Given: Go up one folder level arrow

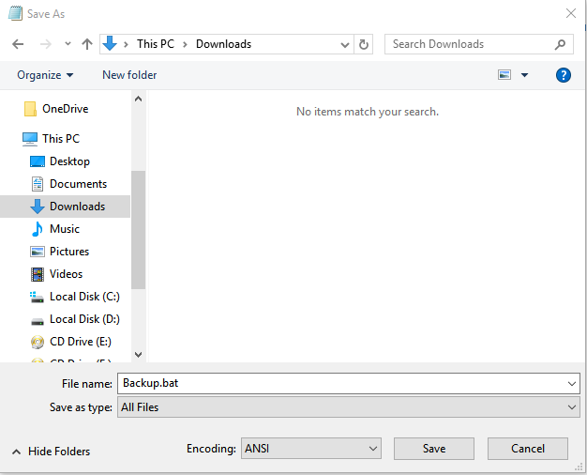Looking at the screenshot, I should (x=87, y=44).
